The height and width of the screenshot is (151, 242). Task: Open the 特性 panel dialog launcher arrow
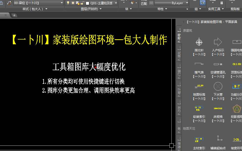[x=187, y=9]
